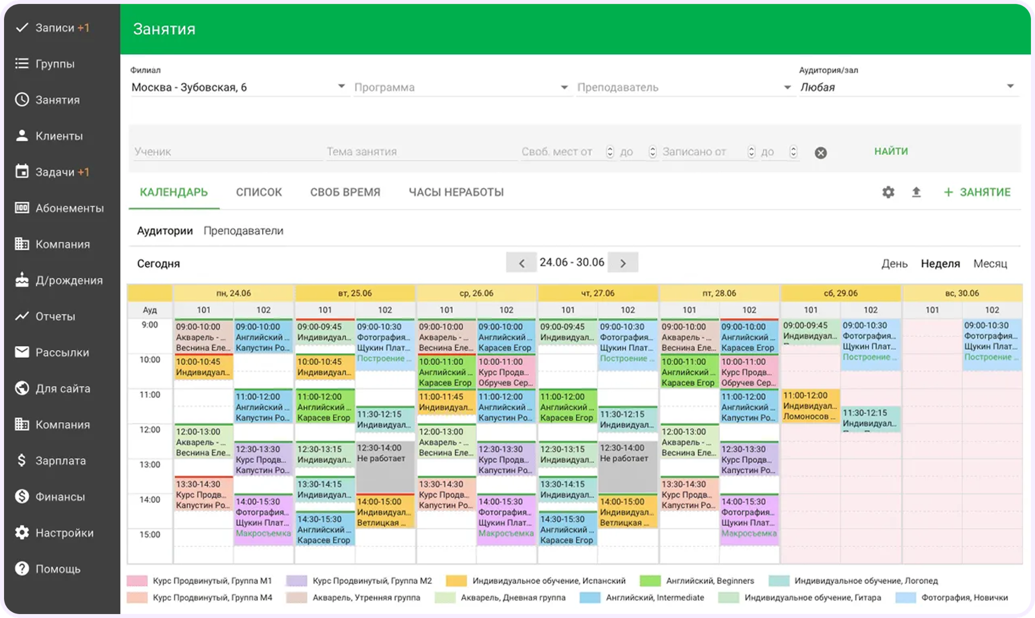Adjust Своб. мест от stepper
Image resolution: width=1035 pixels, height=618 pixels.
(x=610, y=152)
